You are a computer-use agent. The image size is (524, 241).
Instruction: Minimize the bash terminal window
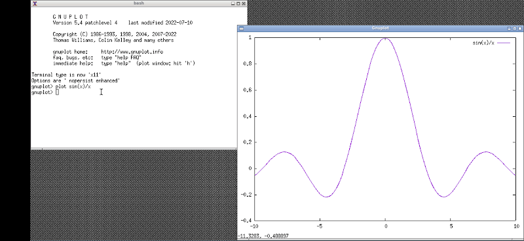tap(233, 3)
